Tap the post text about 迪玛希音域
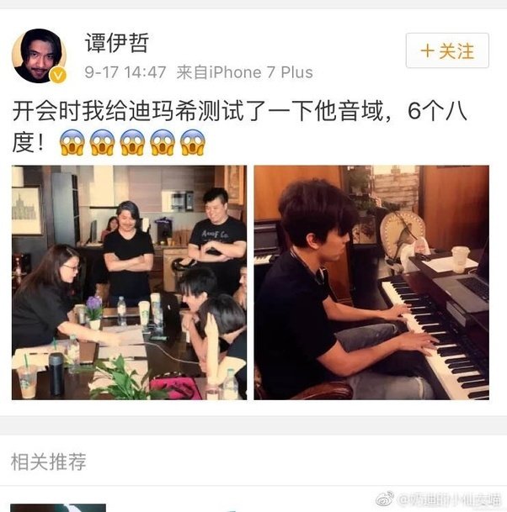Image resolution: width=507 pixels, height=512 pixels. tap(240, 127)
